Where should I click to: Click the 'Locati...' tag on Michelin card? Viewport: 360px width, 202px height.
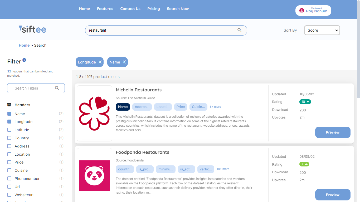tap(163, 107)
